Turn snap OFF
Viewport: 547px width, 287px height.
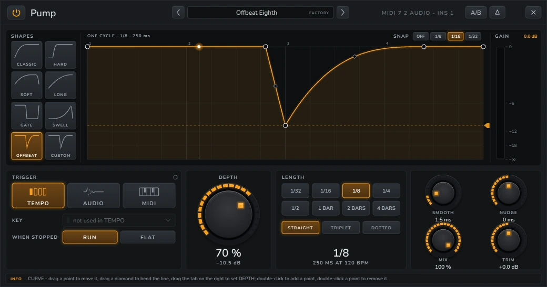(420, 36)
